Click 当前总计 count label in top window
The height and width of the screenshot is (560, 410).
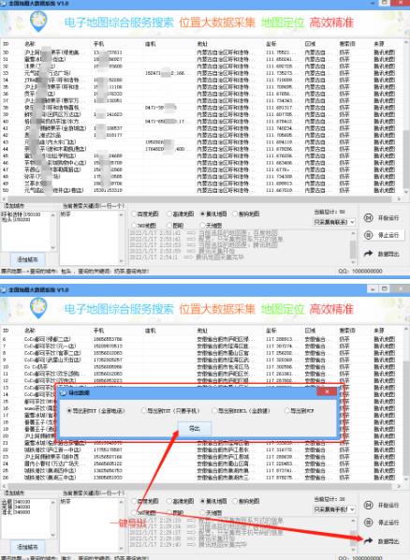[329, 212]
